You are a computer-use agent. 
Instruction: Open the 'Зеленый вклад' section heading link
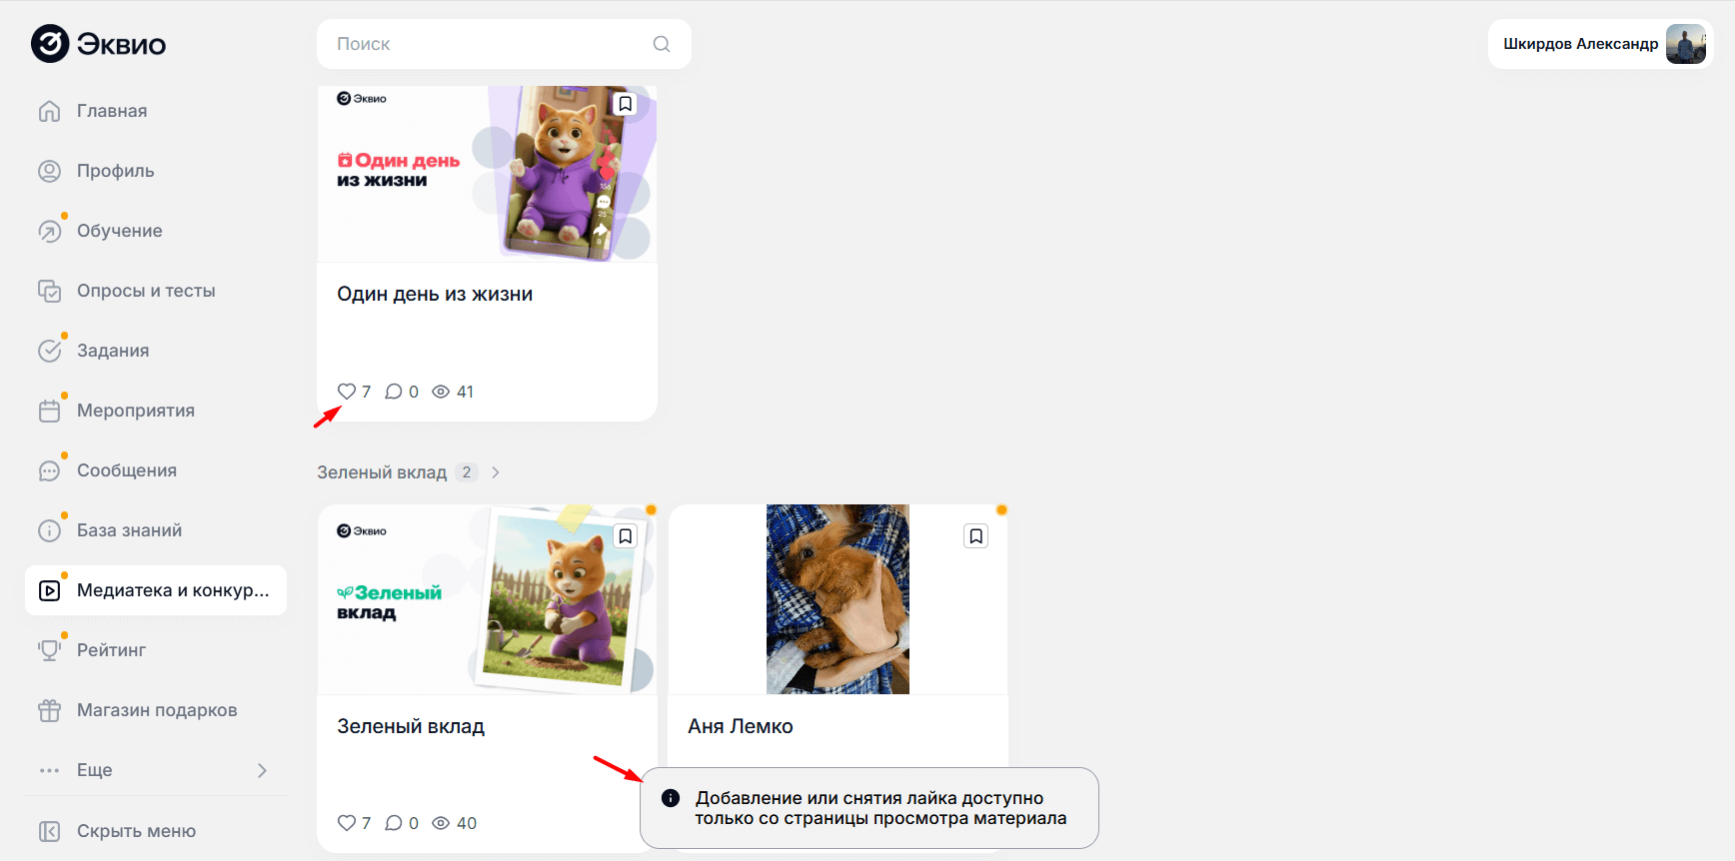[382, 472]
